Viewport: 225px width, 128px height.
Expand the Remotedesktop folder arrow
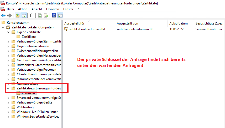tap(8, 84)
